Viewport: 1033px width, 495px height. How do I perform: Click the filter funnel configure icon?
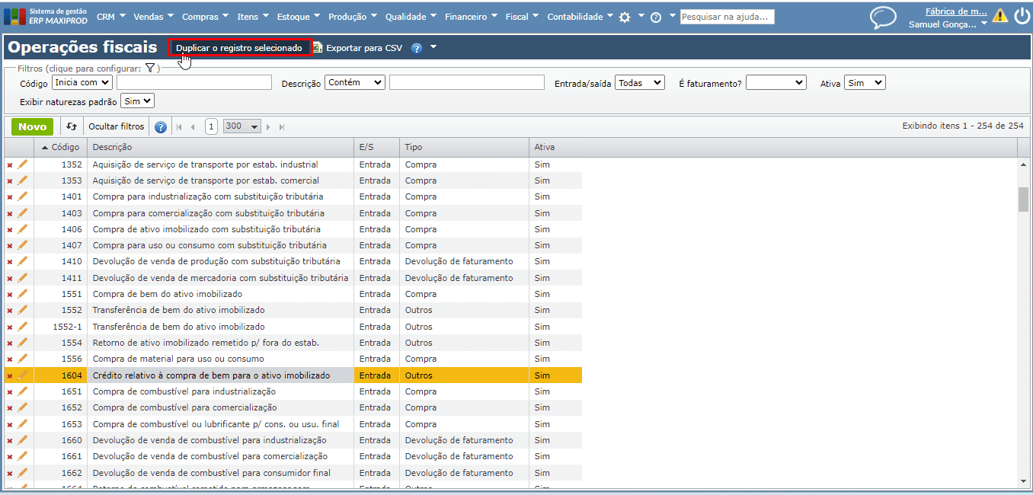[x=150, y=69]
